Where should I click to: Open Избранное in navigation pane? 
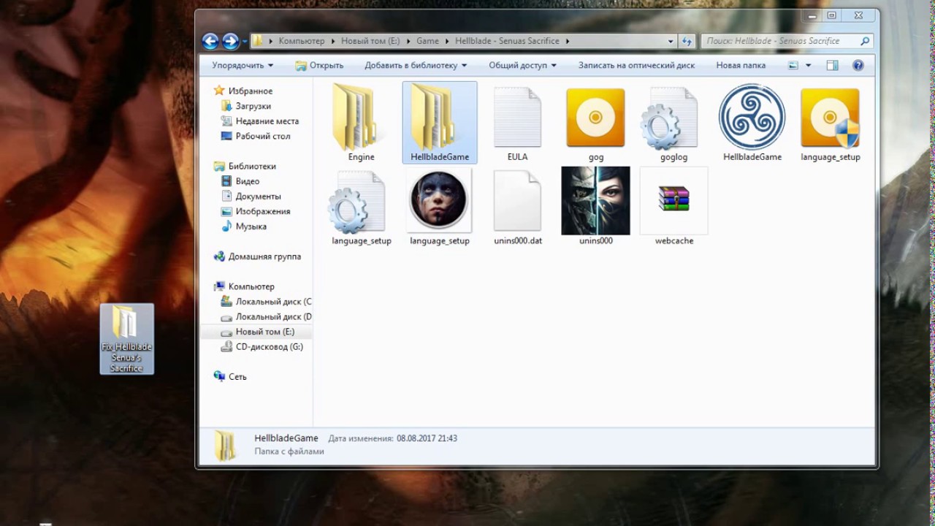251,91
